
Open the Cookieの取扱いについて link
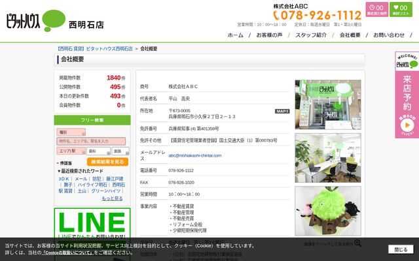point(68,253)
